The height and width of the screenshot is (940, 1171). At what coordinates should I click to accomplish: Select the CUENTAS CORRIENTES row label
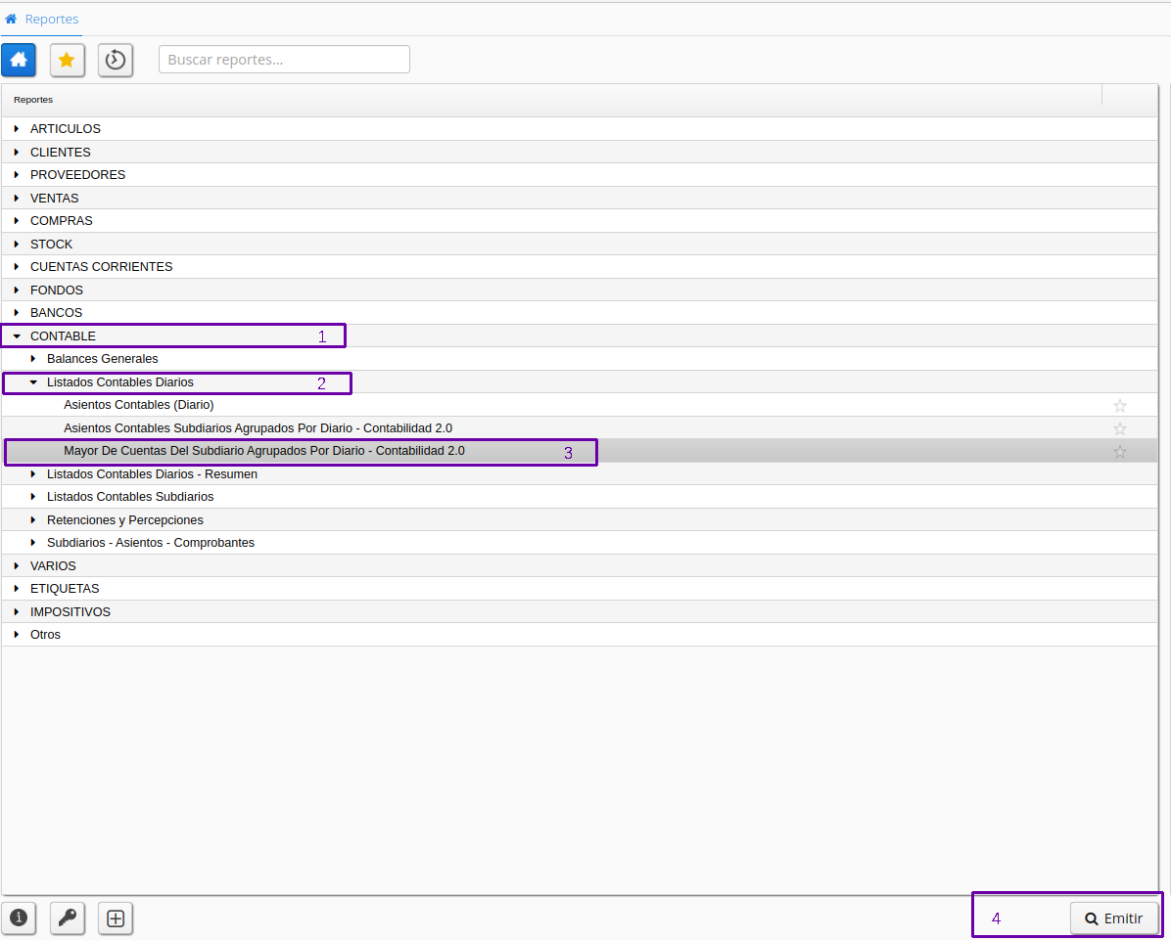[102, 266]
